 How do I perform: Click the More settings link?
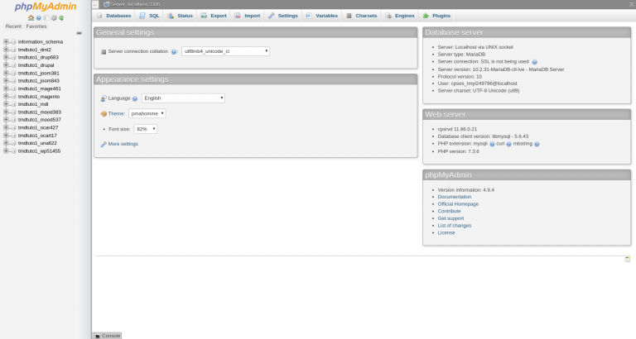point(123,144)
